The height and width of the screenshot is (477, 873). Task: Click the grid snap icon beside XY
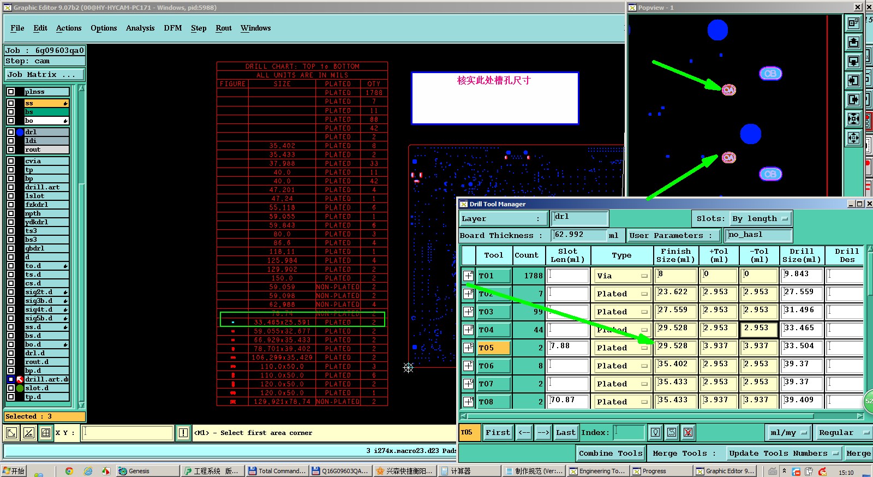click(46, 433)
